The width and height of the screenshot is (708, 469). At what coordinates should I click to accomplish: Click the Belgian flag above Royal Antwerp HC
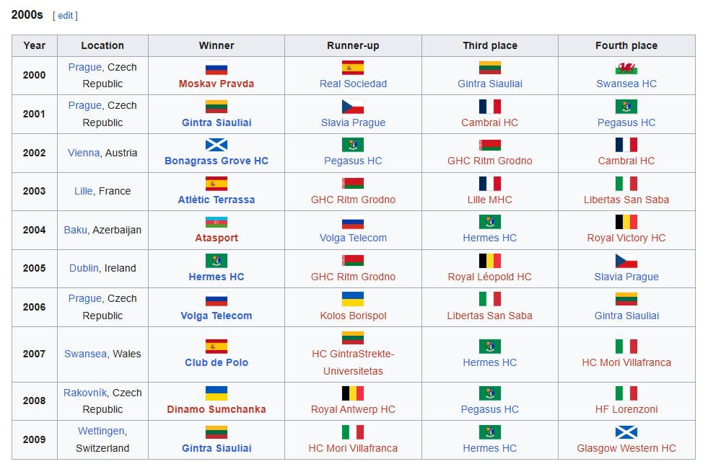point(353,393)
